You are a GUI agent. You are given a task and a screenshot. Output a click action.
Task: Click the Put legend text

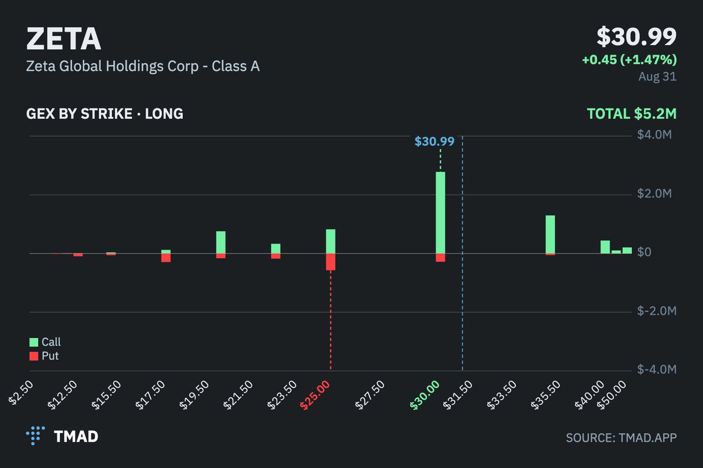coord(50,356)
